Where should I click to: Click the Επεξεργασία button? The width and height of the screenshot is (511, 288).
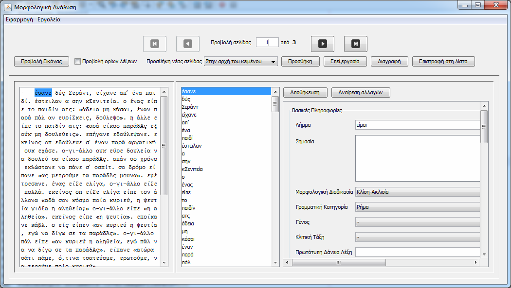tap(345, 61)
